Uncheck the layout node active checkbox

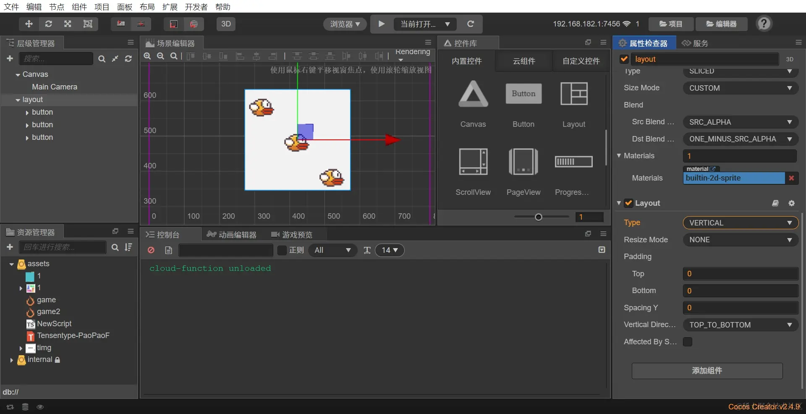coord(624,59)
